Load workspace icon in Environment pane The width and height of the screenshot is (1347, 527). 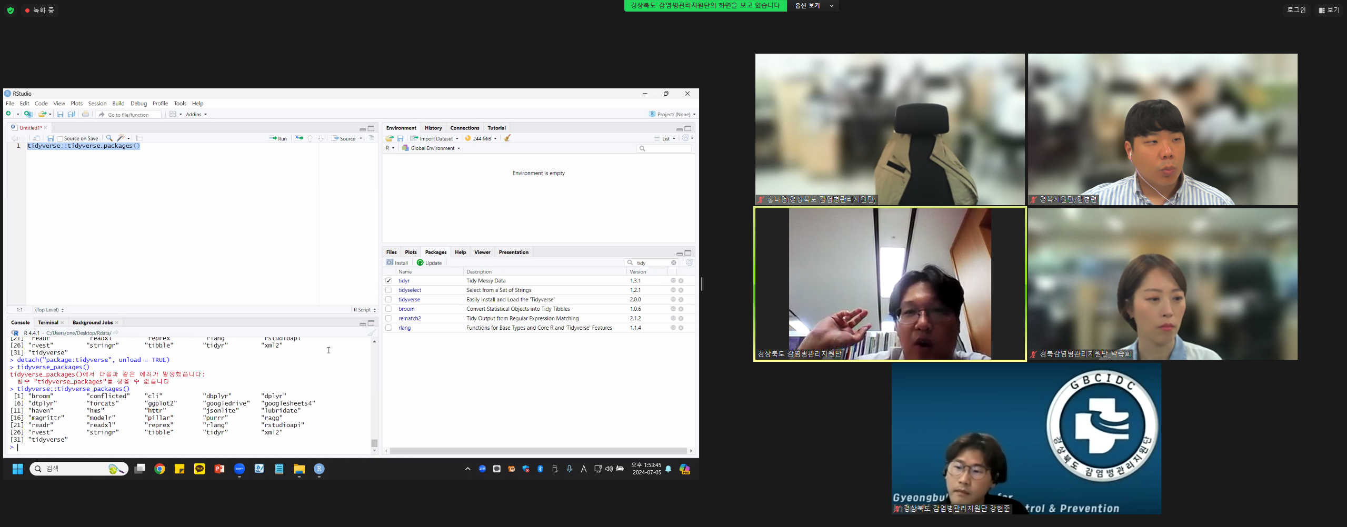(390, 138)
